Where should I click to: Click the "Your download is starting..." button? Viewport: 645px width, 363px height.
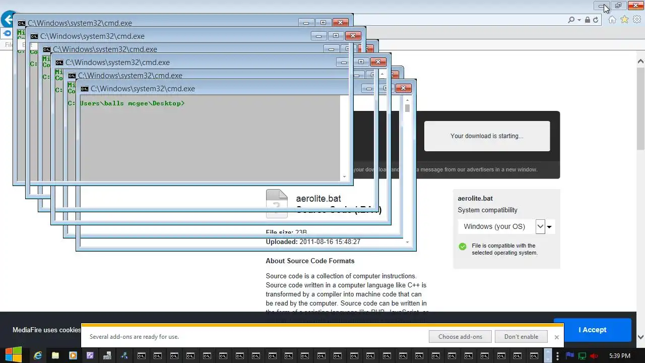coord(487,136)
